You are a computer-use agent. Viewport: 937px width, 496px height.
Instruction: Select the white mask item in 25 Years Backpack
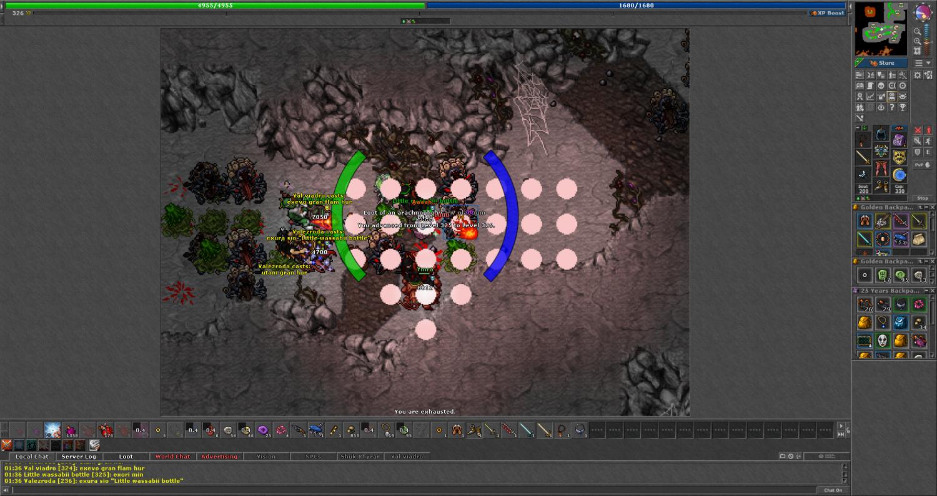click(883, 341)
